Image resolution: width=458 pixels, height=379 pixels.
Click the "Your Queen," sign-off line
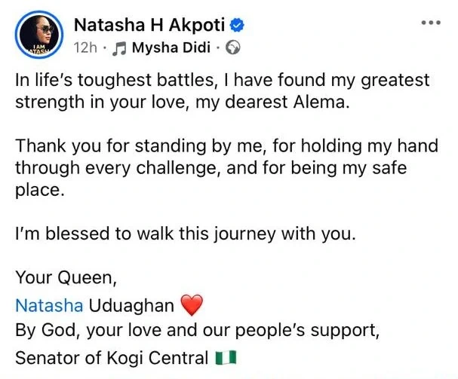tap(66, 278)
